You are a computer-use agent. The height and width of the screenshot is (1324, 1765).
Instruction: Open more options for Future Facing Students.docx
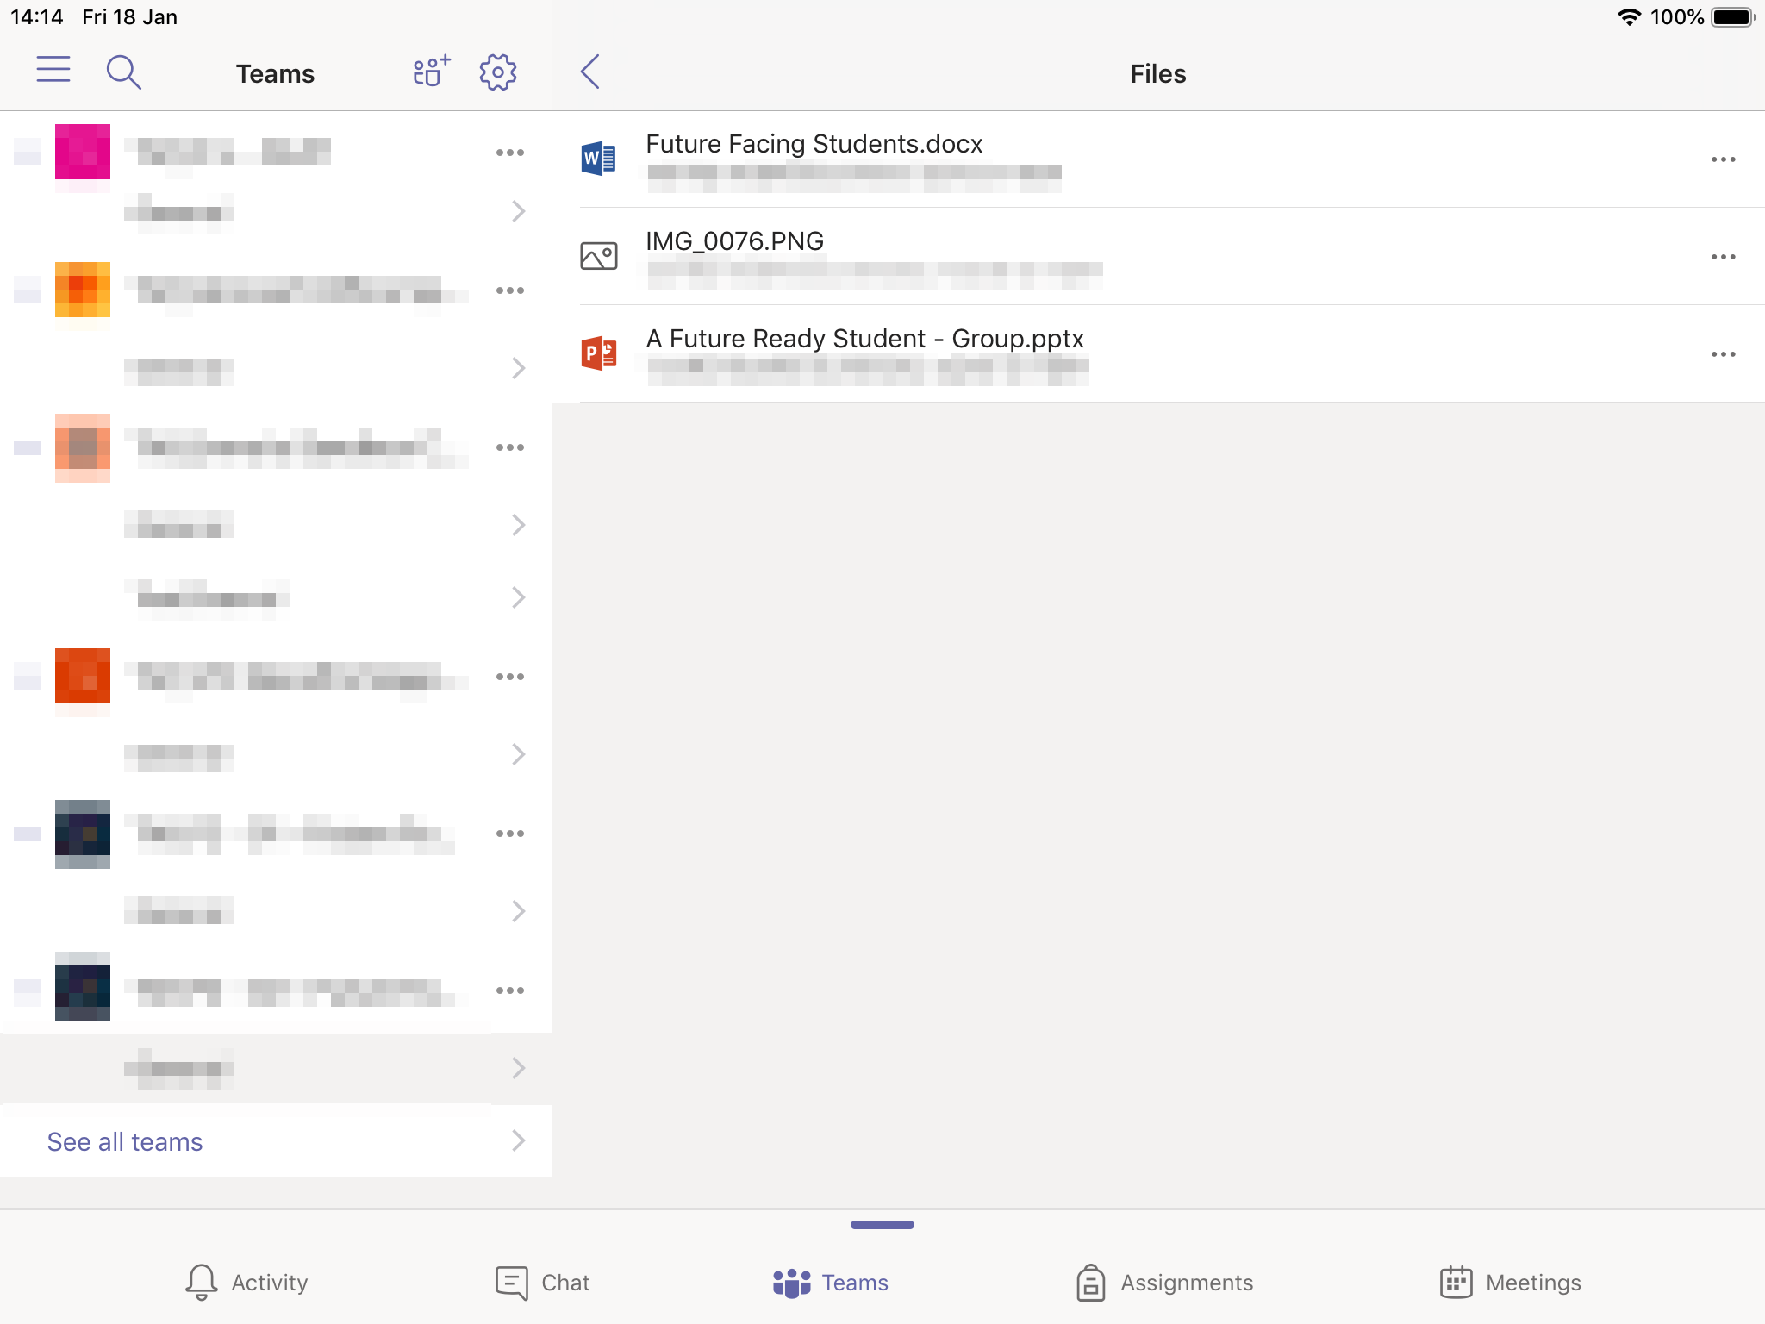[1724, 159]
